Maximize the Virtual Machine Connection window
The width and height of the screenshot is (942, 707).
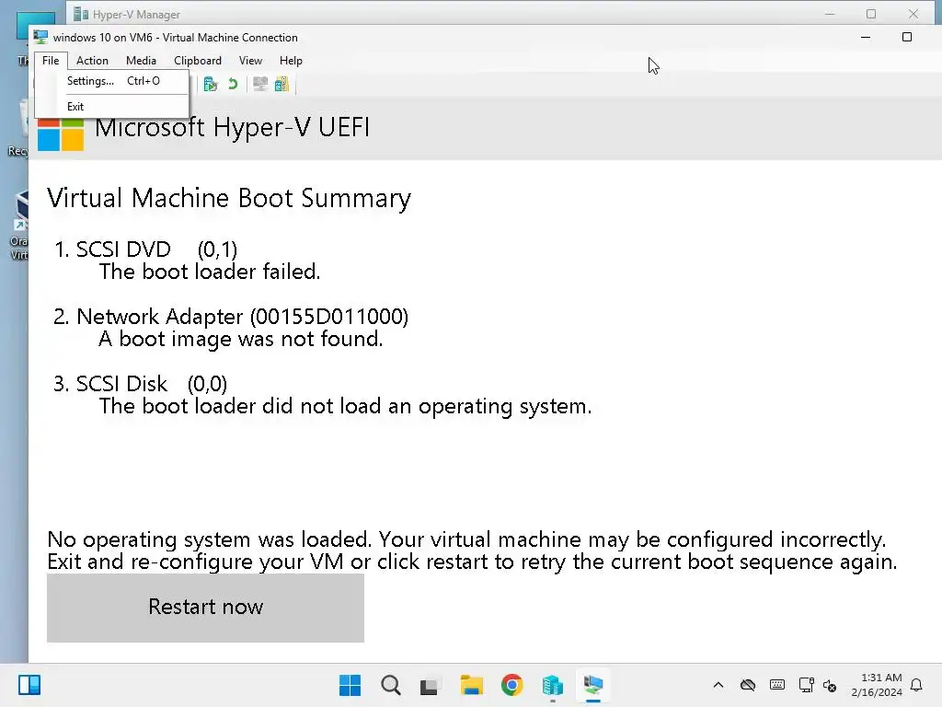907,37
